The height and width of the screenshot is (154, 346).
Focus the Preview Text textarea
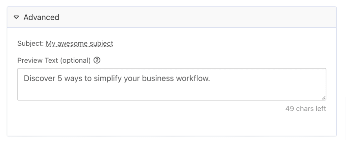172,88
